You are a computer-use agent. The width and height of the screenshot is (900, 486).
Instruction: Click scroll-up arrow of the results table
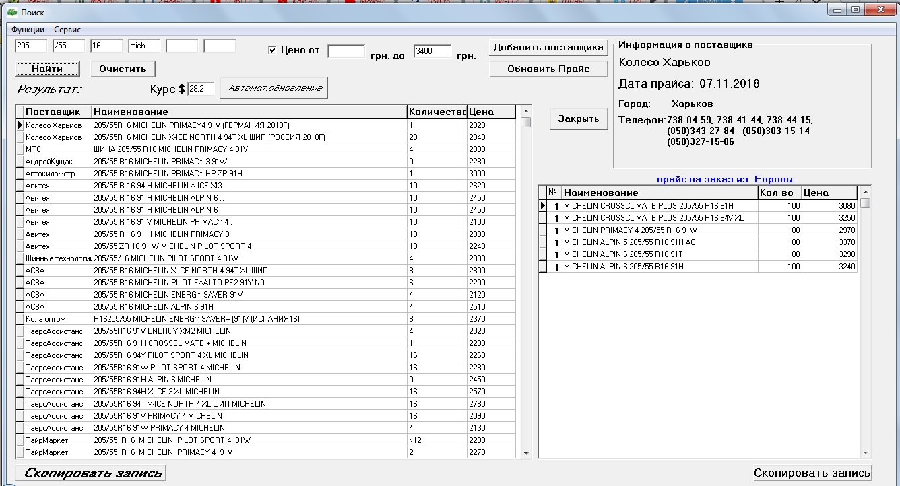pyautogui.click(x=526, y=111)
